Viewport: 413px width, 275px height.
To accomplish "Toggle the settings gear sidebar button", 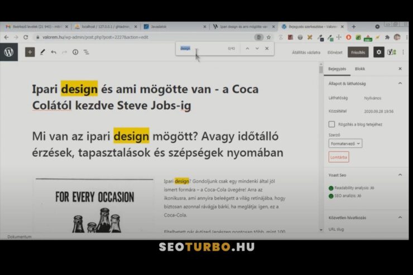I will tap(378, 52).
